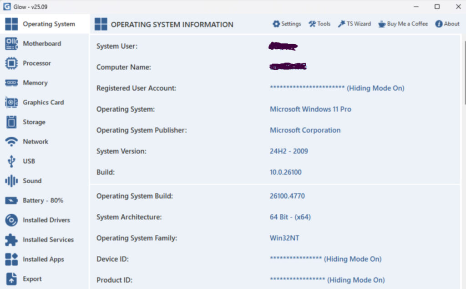Image resolution: width=466 pixels, height=289 pixels.
Task: Click the USB symbol icon
Action: click(x=11, y=161)
